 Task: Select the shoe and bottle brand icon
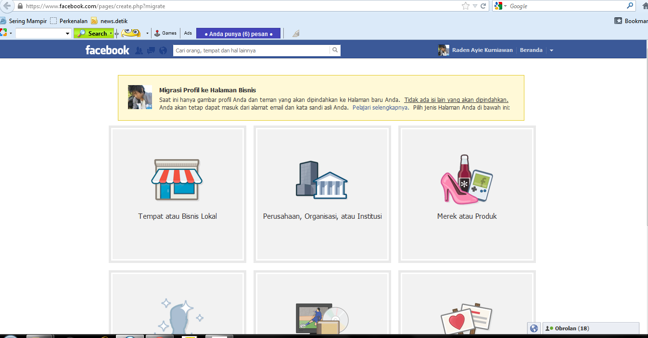click(467, 180)
